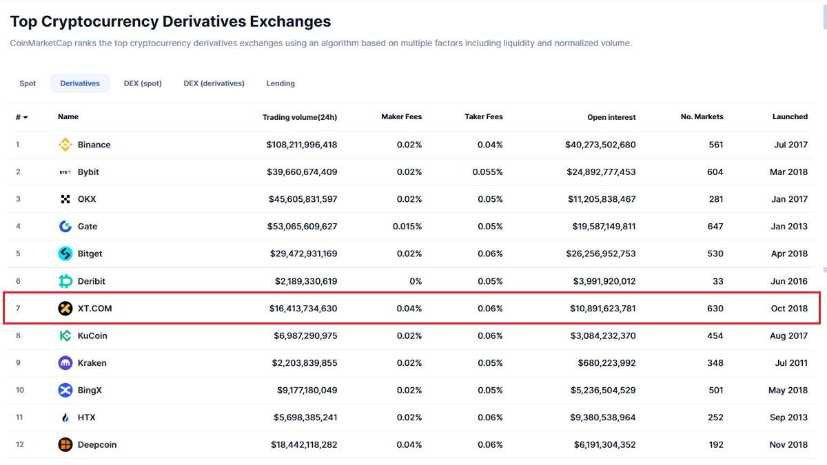Click the Deribit logo icon
This screenshot has height=465, width=827.
pos(65,281)
